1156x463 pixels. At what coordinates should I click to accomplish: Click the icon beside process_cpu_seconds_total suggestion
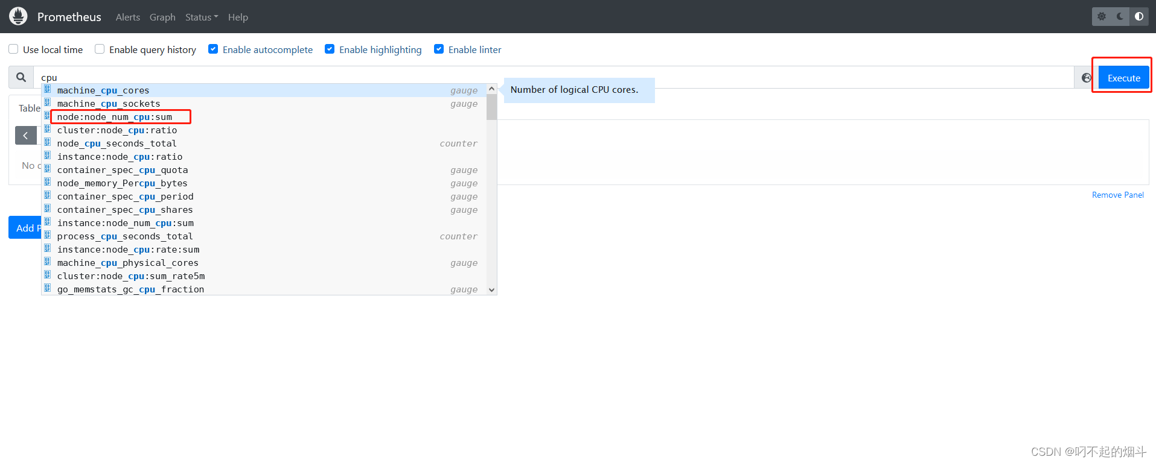coord(47,236)
